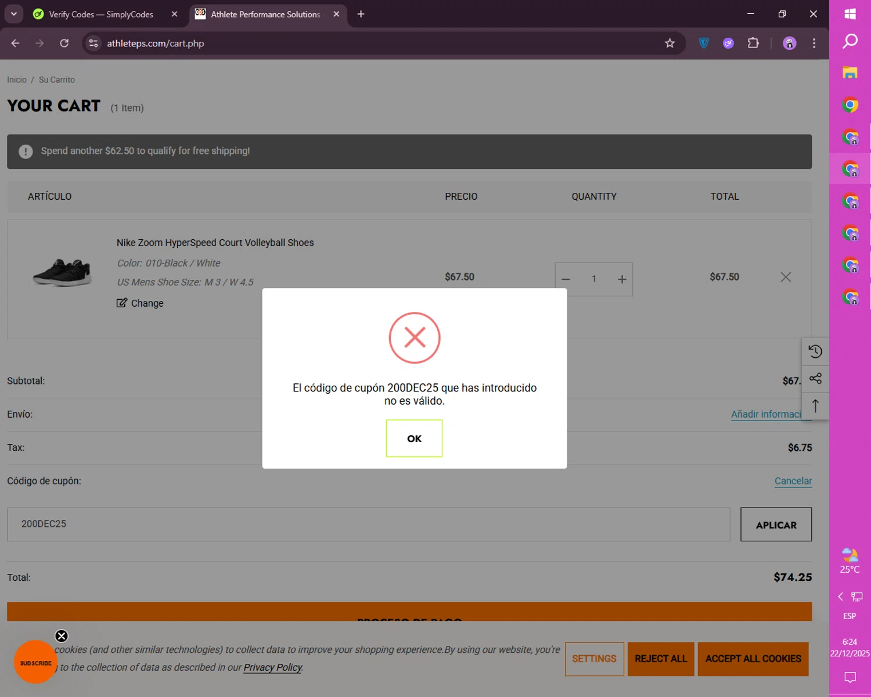Open Bitwarden shield extension
This screenshot has width=871, height=697.
click(704, 43)
